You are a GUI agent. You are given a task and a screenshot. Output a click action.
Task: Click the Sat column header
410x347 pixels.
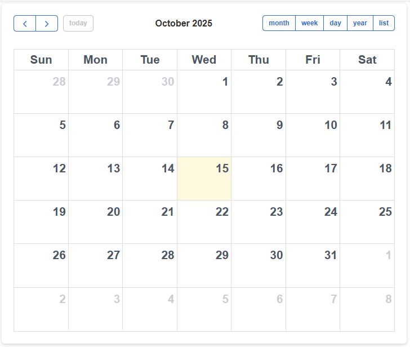367,60
